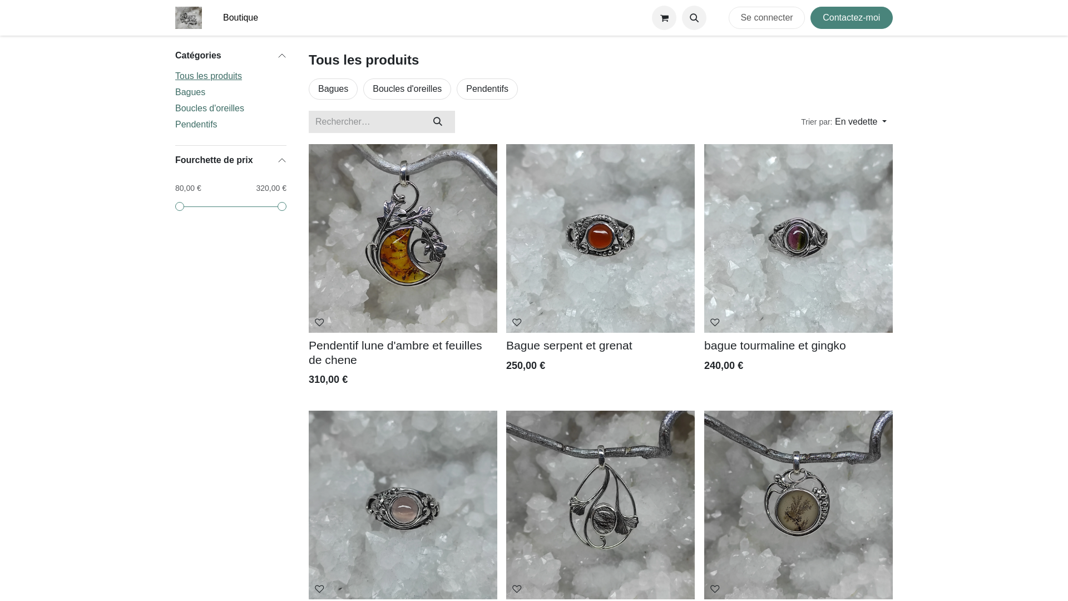This screenshot has width=1068, height=601.
Task: Open the shopping cart icon
Action: [664, 18]
